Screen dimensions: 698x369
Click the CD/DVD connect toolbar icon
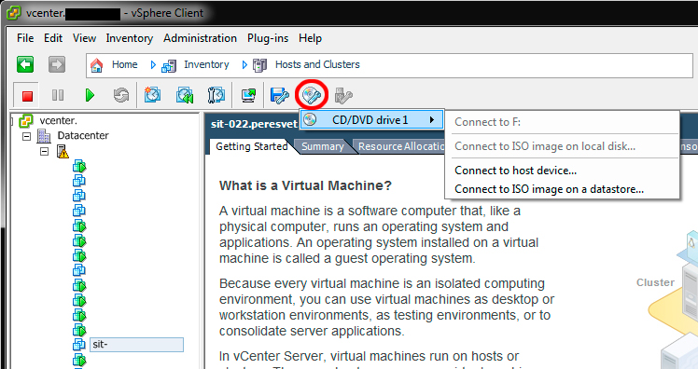coord(311,95)
